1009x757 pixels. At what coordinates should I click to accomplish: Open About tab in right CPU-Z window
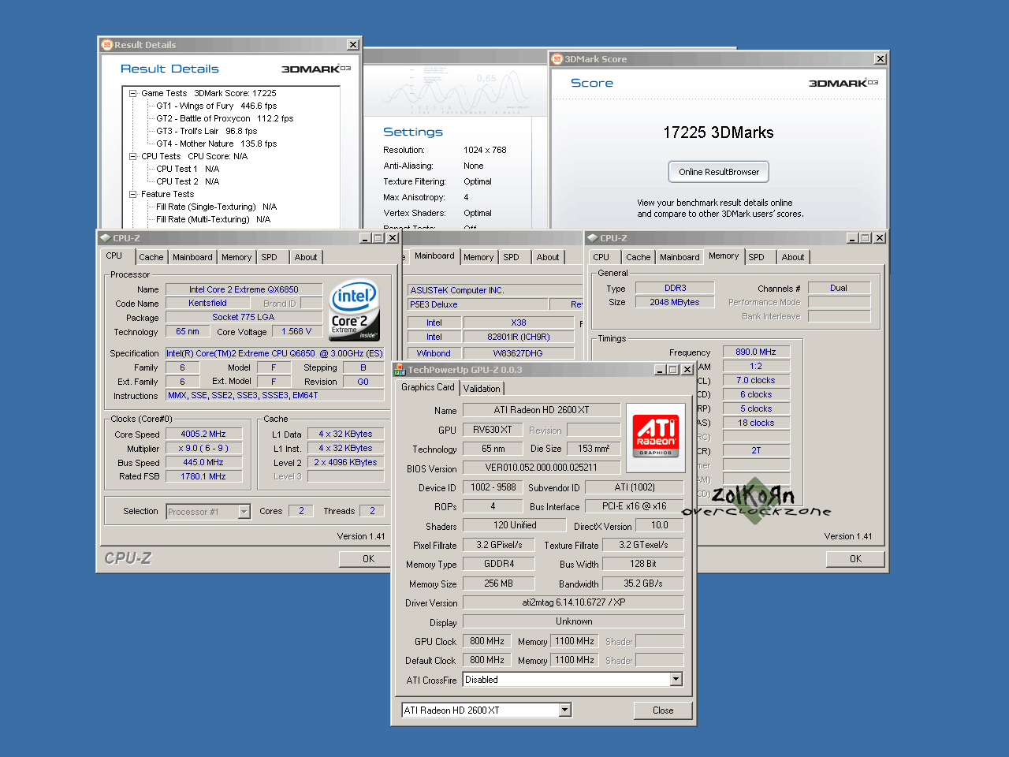click(x=793, y=257)
